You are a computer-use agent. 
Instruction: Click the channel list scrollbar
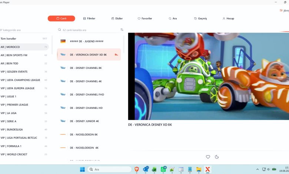click(124, 44)
